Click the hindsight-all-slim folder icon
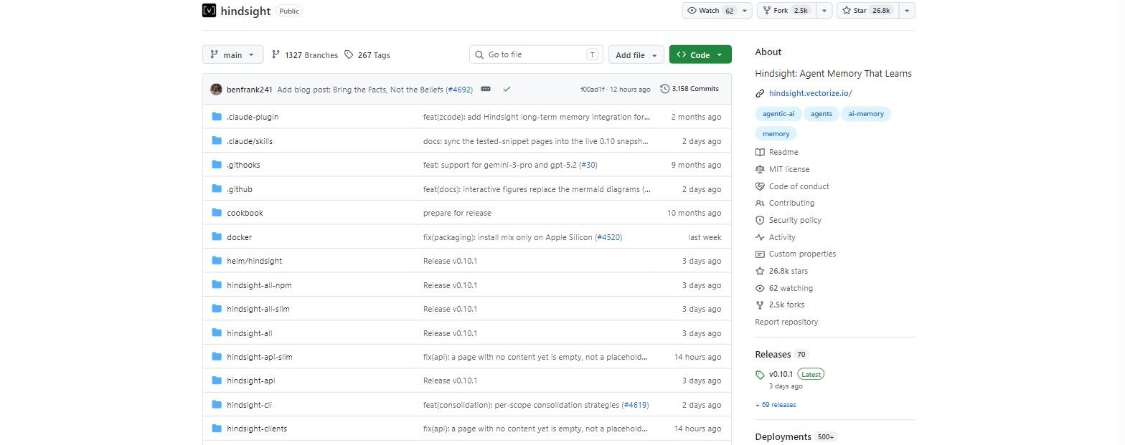Screen dimensions: 1125x445 217,309
